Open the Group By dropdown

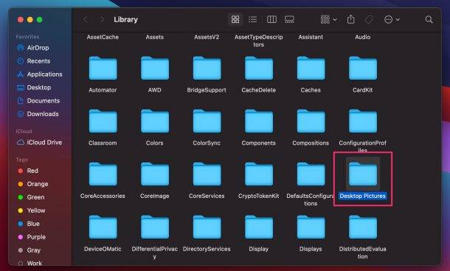click(328, 19)
